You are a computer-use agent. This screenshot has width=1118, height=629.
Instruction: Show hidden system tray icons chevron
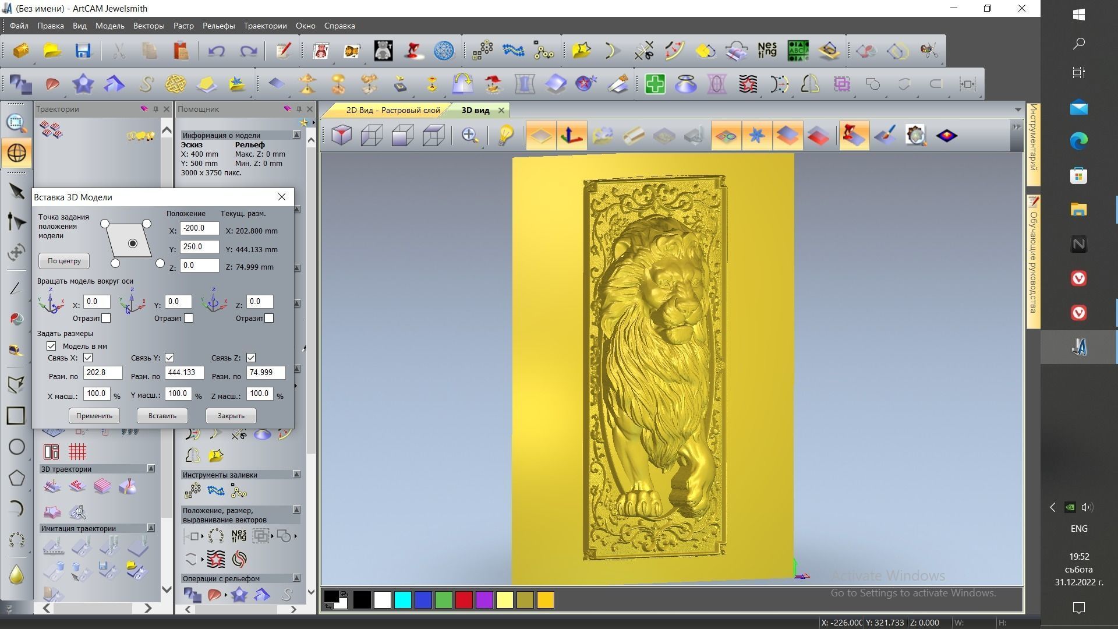[1052, 507]
